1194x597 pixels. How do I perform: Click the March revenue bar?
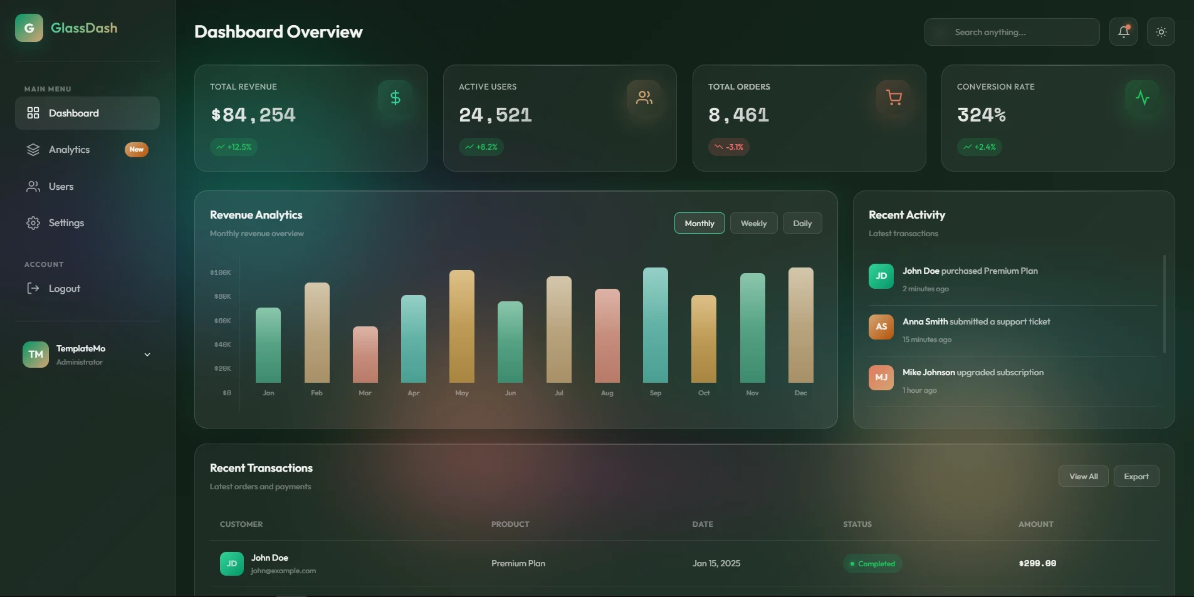tap(365, 355)
